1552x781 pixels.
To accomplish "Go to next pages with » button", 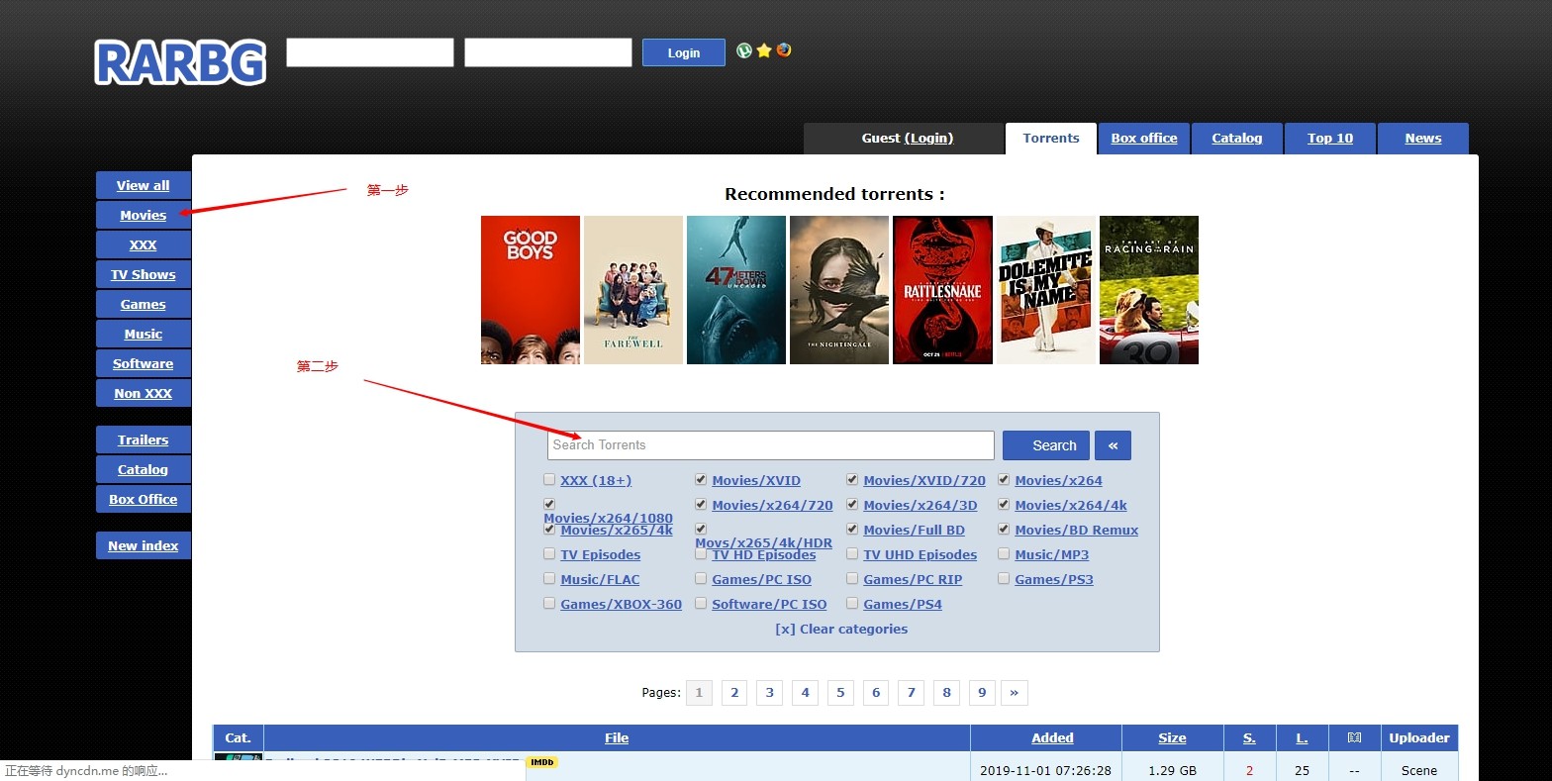I will 1014,693.
